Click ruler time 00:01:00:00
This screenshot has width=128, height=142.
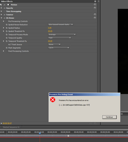[118, 132]
